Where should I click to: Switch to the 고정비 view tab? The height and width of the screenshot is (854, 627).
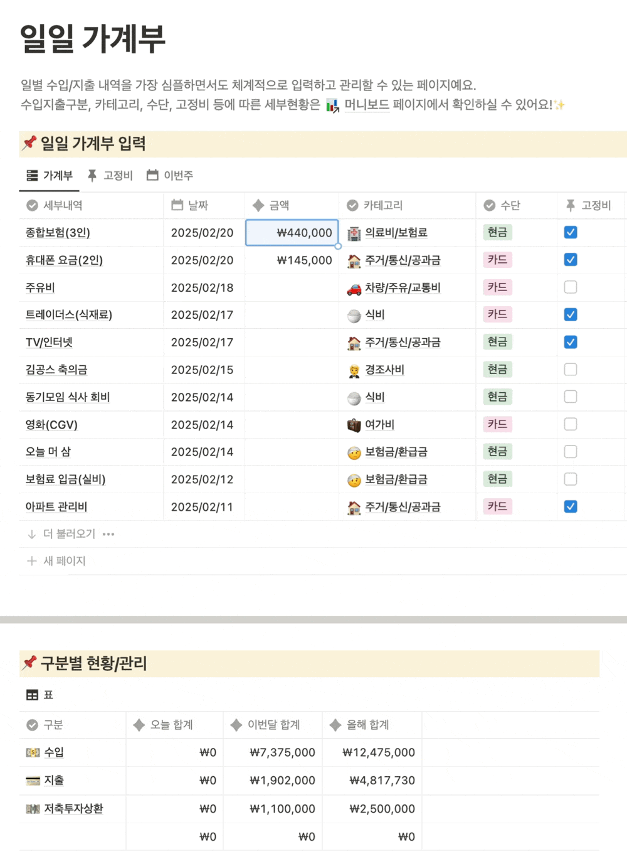click(110, 176)
